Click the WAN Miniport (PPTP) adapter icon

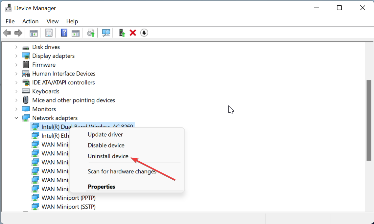pos(35,197)
